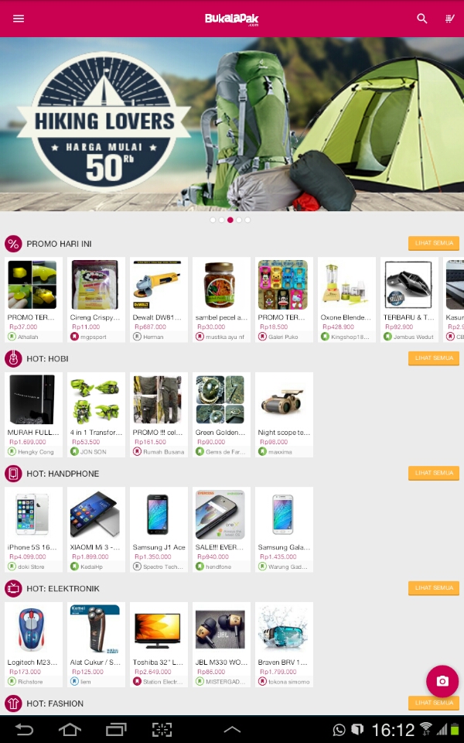Tap the Hot Handphone category icon
Viewport: 464px width, 743px height.
pyautogui.click(x=13, y=474)
